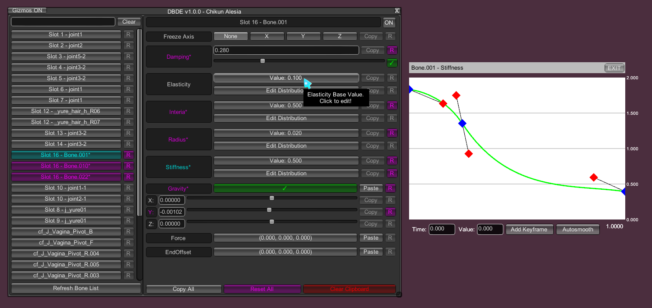Viewport: 652px width, 308px height.
Task: Select Slot 16 - Bone.010* in bone list
Action: 66,166
